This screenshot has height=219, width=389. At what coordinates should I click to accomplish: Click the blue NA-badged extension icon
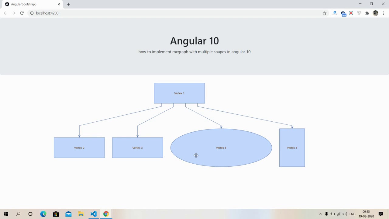click(343, 13)
